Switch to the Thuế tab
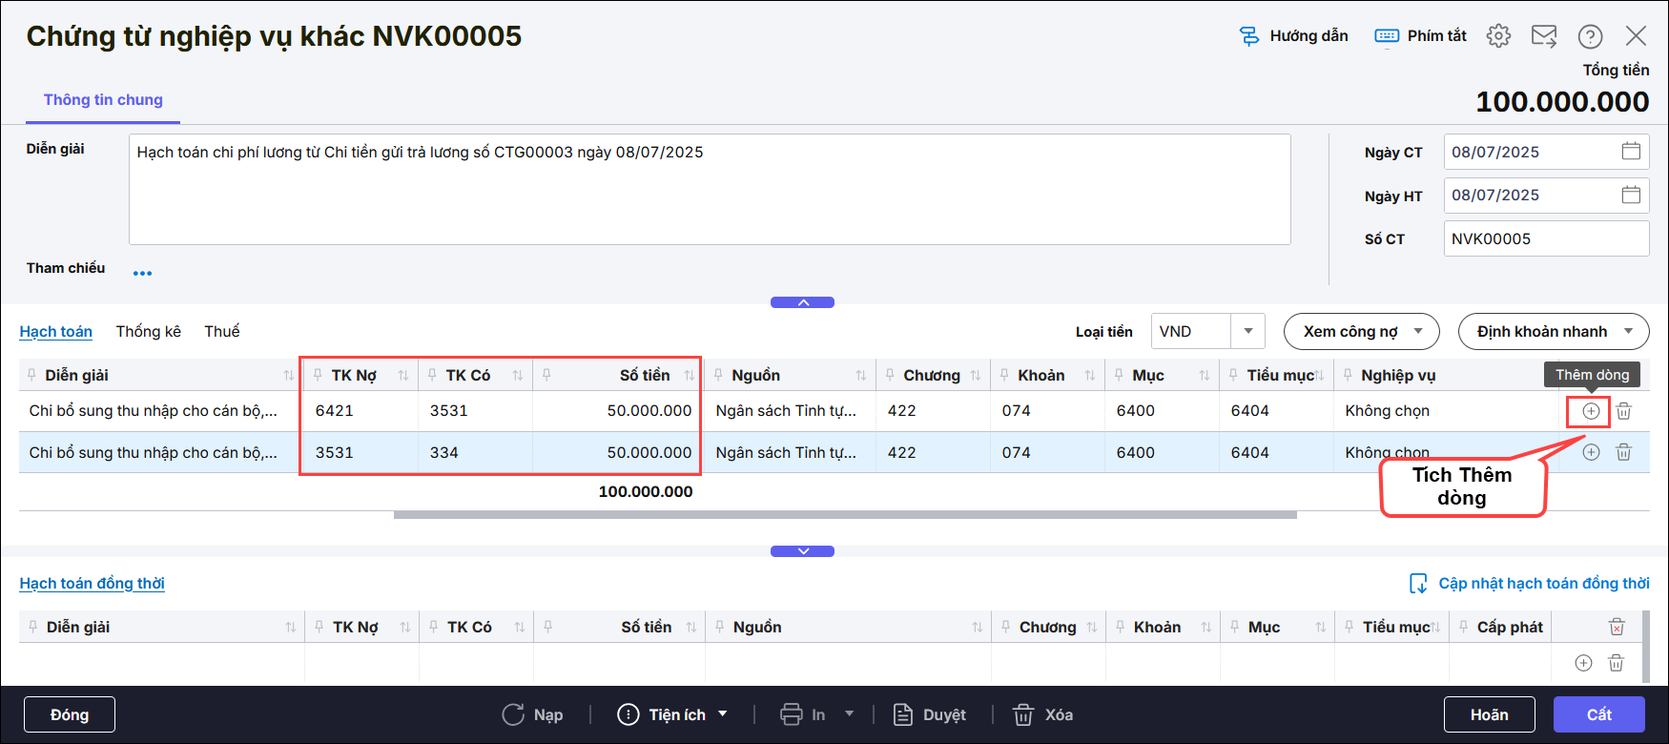 pyautogui.click(x=221, y=331)
